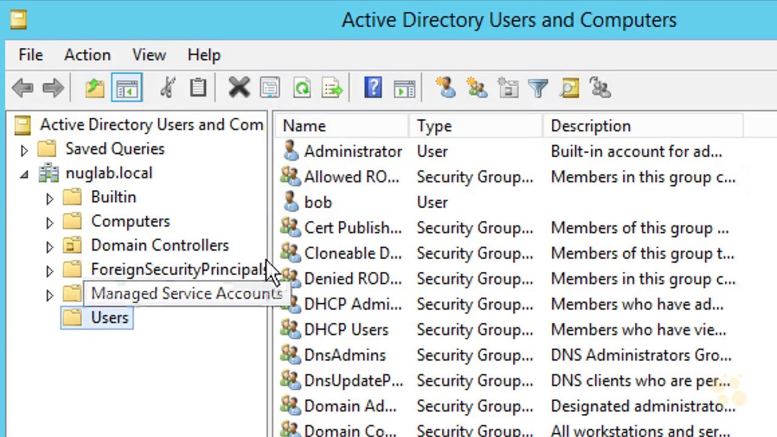Select the 'Cloneable D...' group name

pos(353,254)
